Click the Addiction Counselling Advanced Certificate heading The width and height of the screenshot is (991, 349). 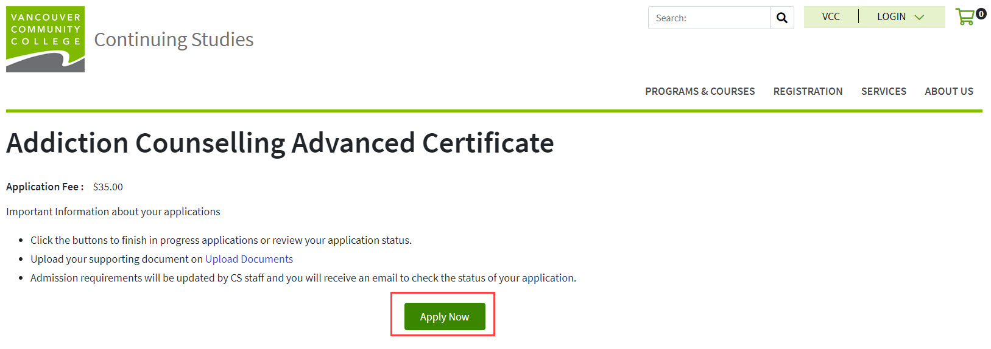pyautogui.click(x=280, y=143)
